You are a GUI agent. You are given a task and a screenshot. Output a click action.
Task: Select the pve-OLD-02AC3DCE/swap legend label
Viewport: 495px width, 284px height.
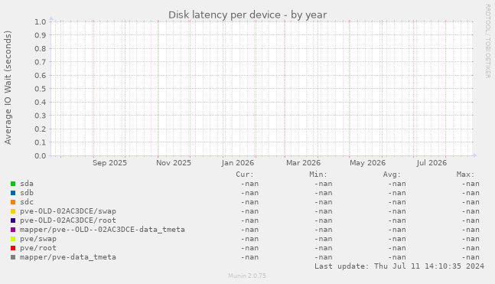(x=68, y=211)
